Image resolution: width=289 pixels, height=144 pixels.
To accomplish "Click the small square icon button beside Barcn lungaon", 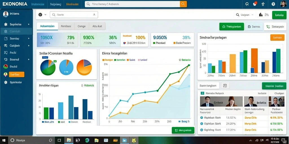I will [x=225, y=85].
